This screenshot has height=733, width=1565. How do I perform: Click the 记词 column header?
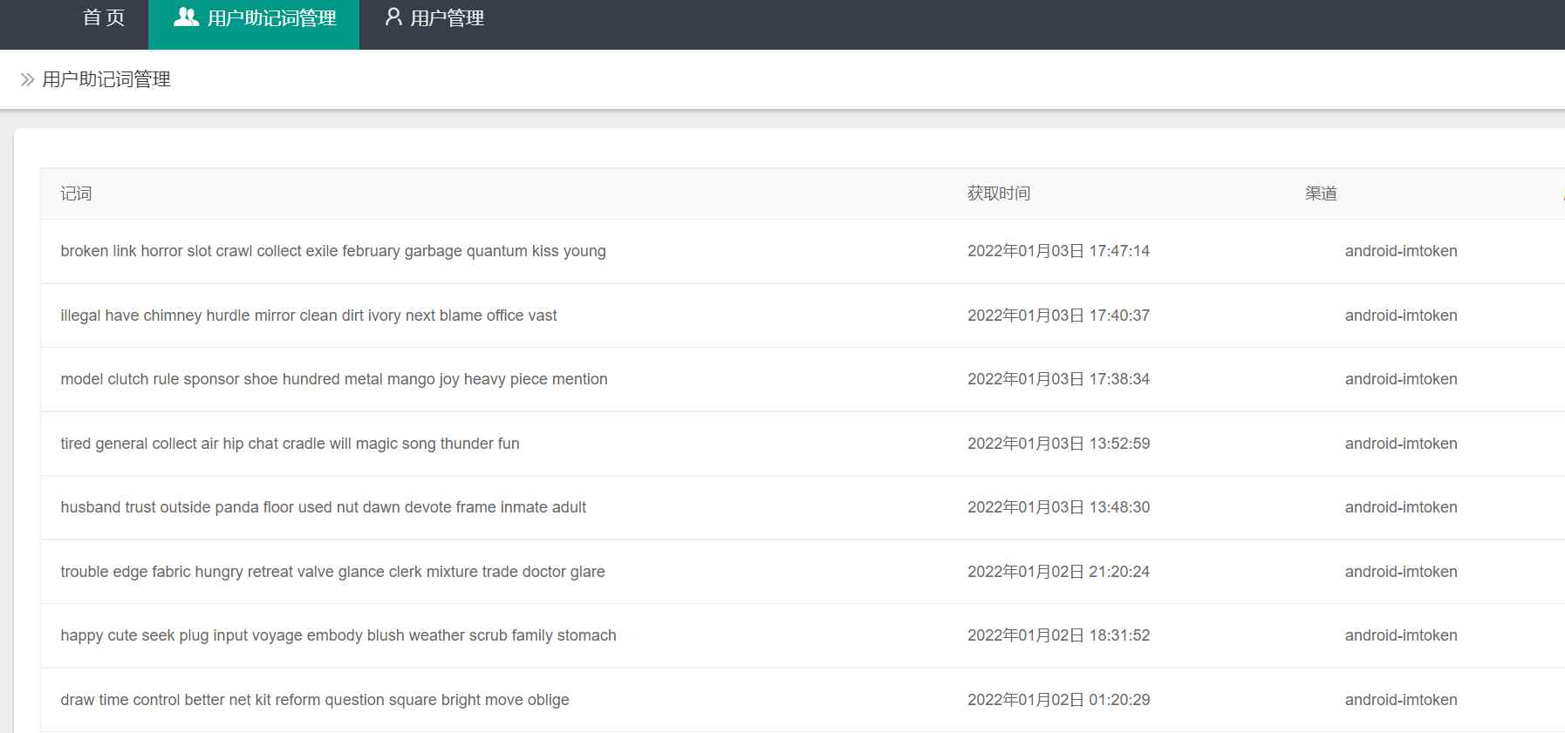[76, 193]
